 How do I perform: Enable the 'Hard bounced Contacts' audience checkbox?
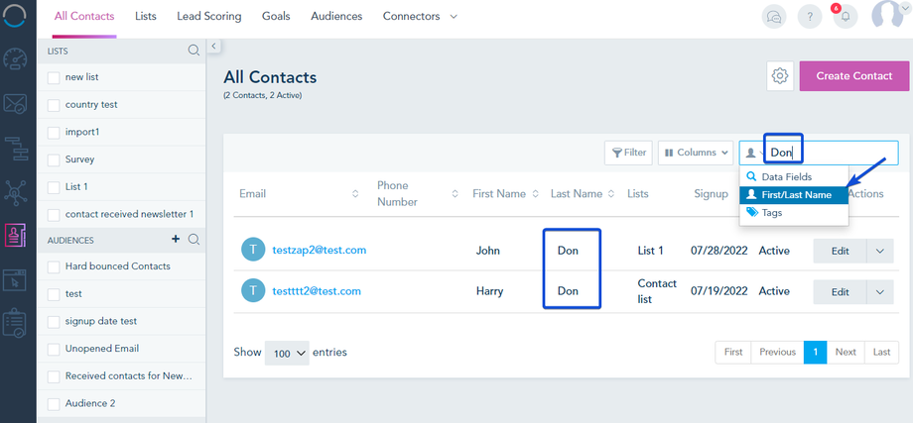(x=54, y=266)
